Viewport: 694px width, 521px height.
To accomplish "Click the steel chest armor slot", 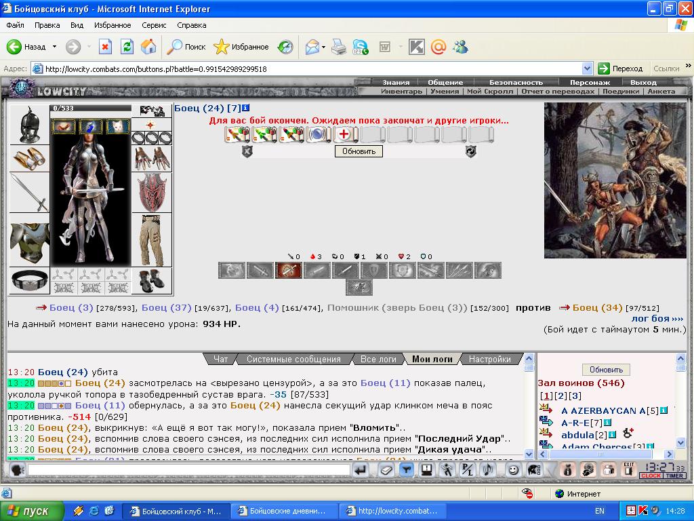I will [29, 241].
